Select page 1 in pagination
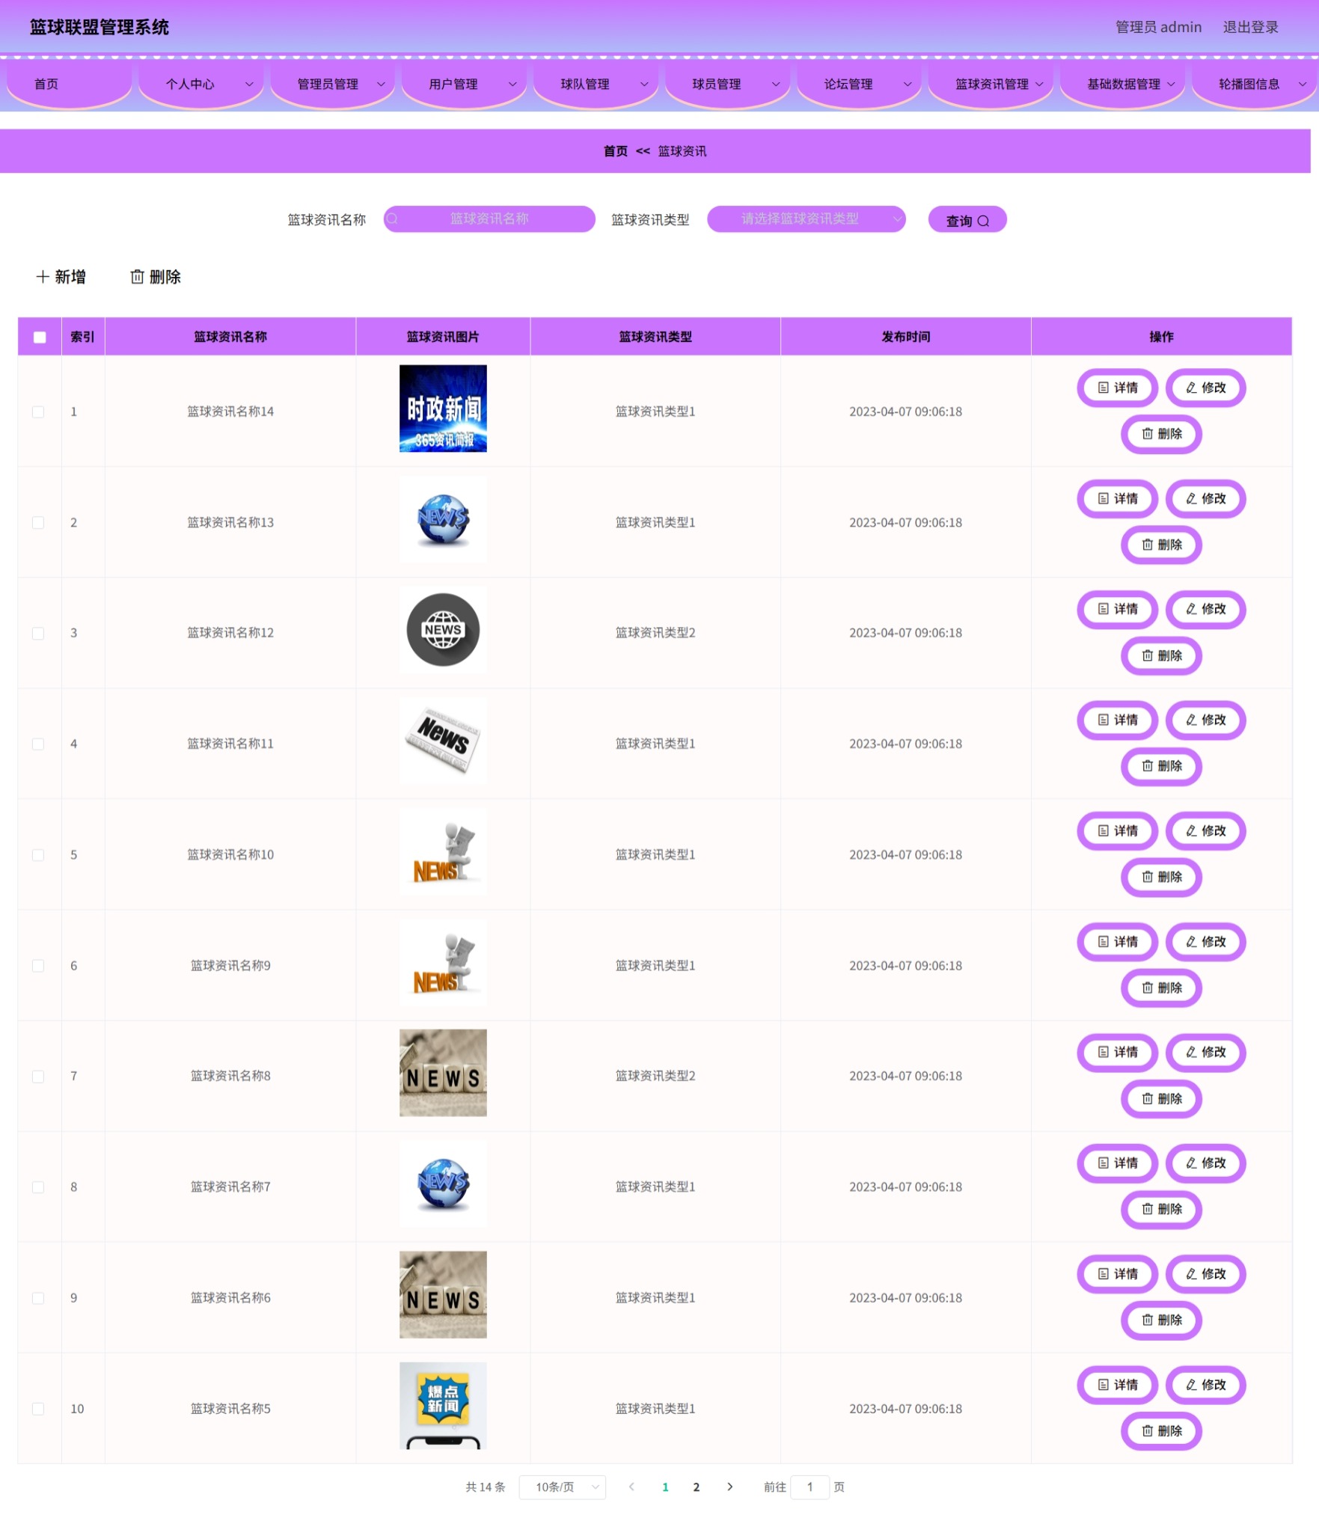This screenshot has width=1319, height=1515. tap(665, 1487)
